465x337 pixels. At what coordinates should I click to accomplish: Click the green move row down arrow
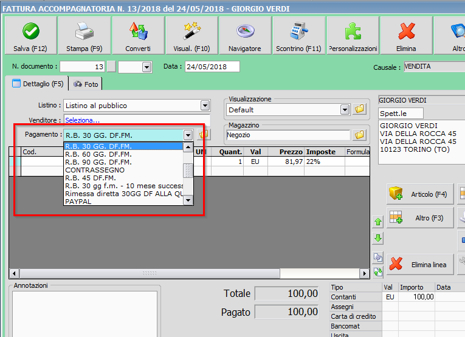[x=378, y=238]
